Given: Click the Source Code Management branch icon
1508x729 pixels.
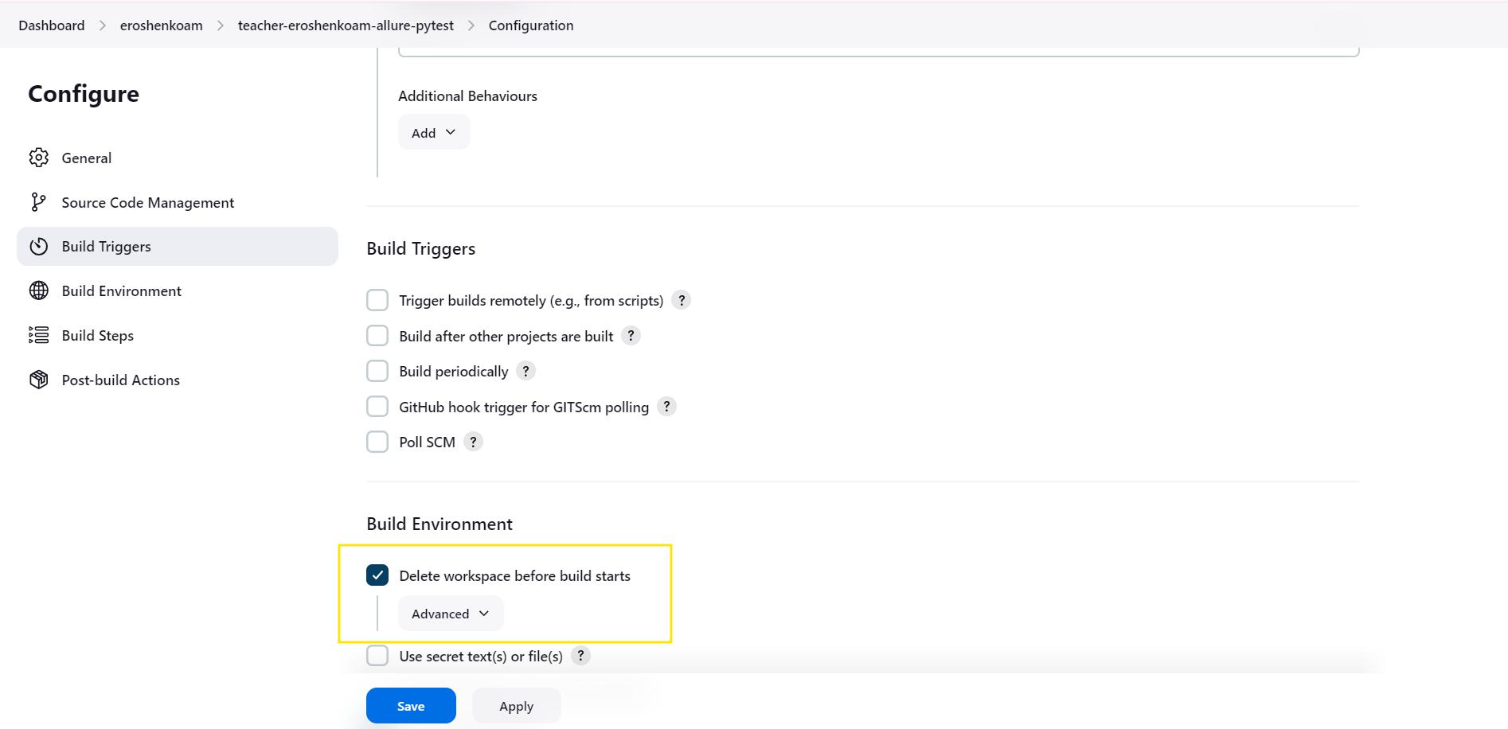Looking at the screenshot, I should [x=38, y=202].
